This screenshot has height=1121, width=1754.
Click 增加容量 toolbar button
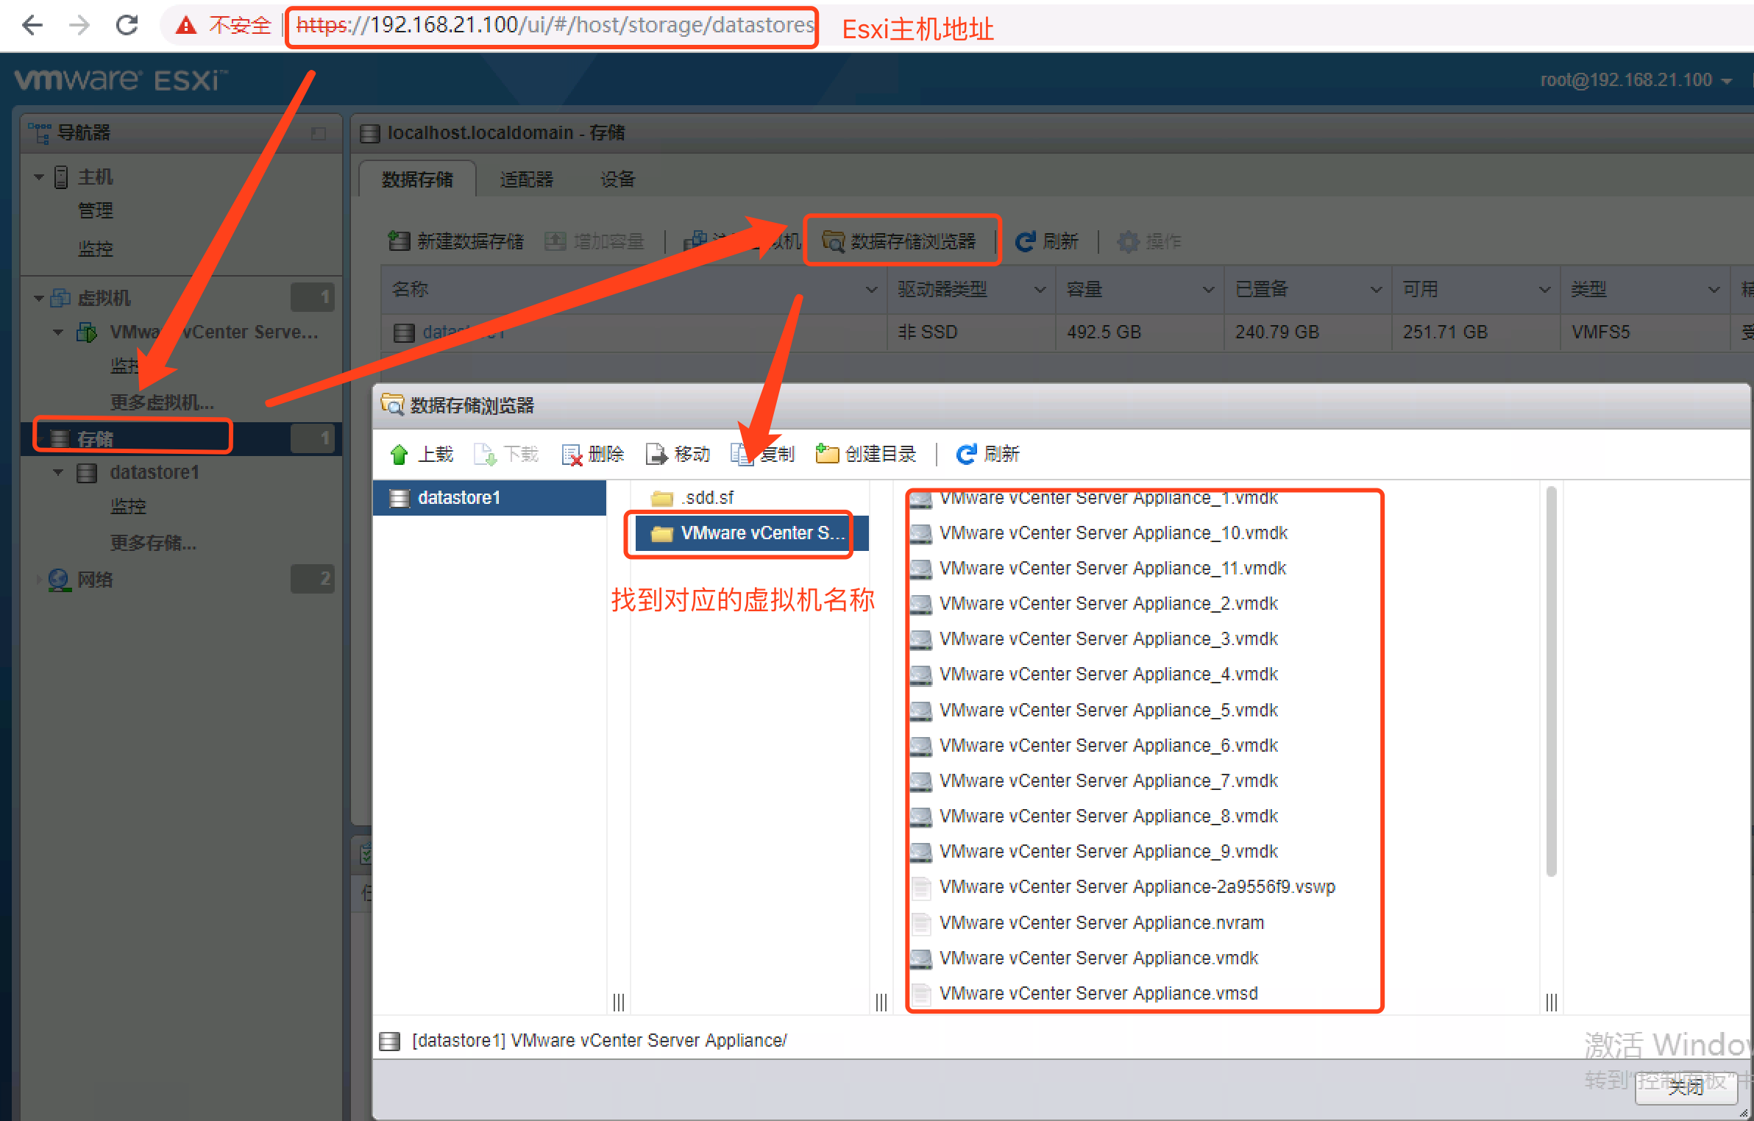(594, 241)
